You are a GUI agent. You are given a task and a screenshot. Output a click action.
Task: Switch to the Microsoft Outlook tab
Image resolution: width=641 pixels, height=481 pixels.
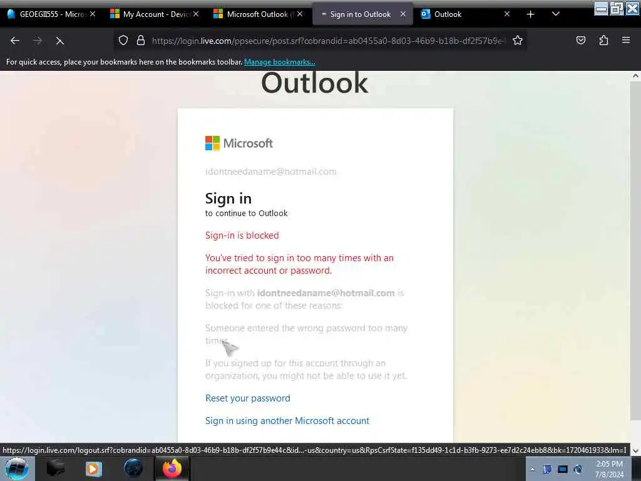(257, 14)
